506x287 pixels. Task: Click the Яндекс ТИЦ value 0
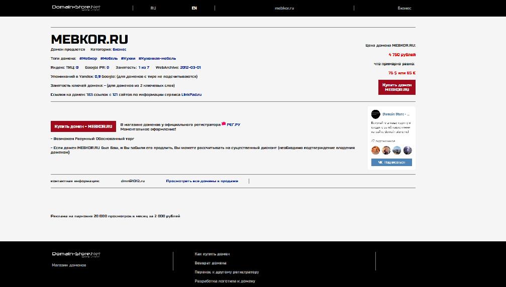tap(77, 68)
